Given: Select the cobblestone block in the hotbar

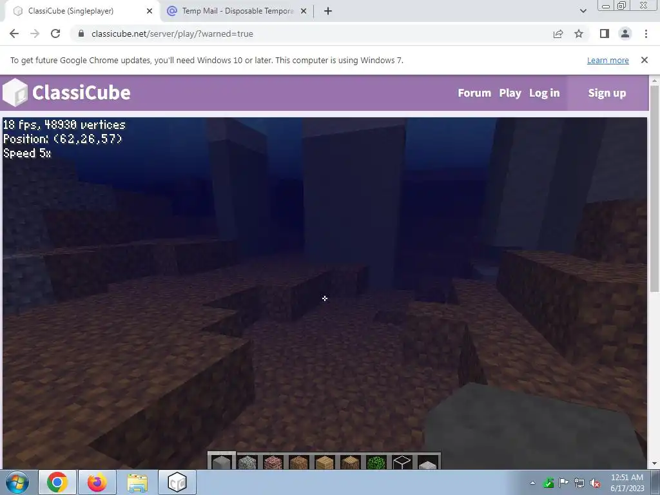Looking at the screenshot, I should [x=247, y=461].
